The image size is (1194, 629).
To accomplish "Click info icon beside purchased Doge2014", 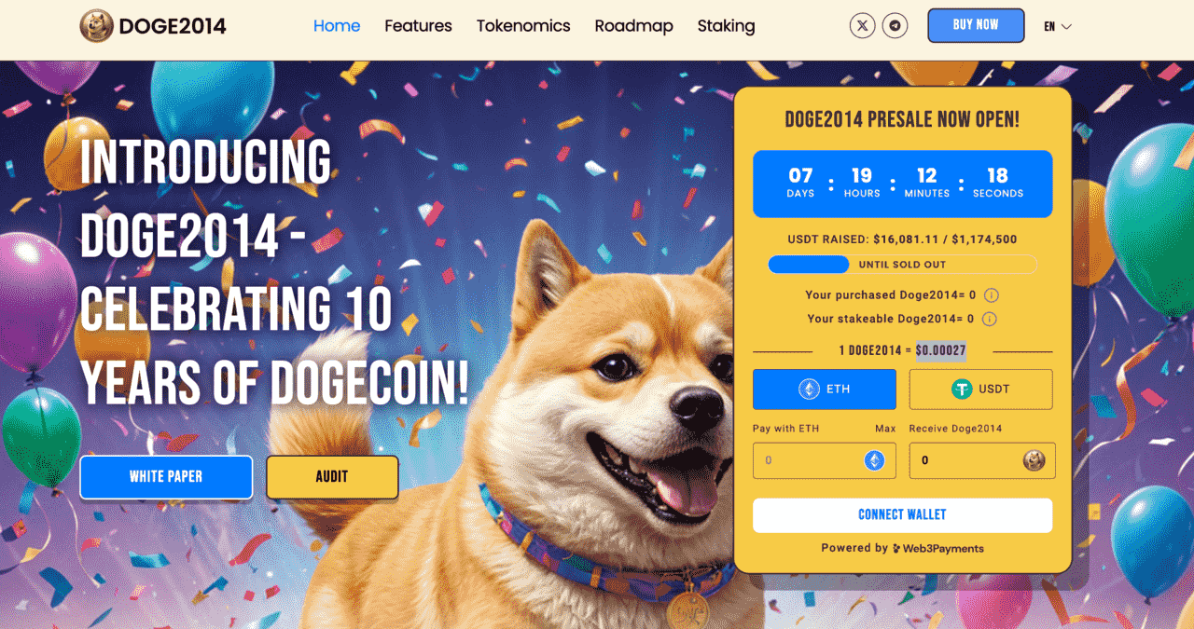I will coord(992,295).
